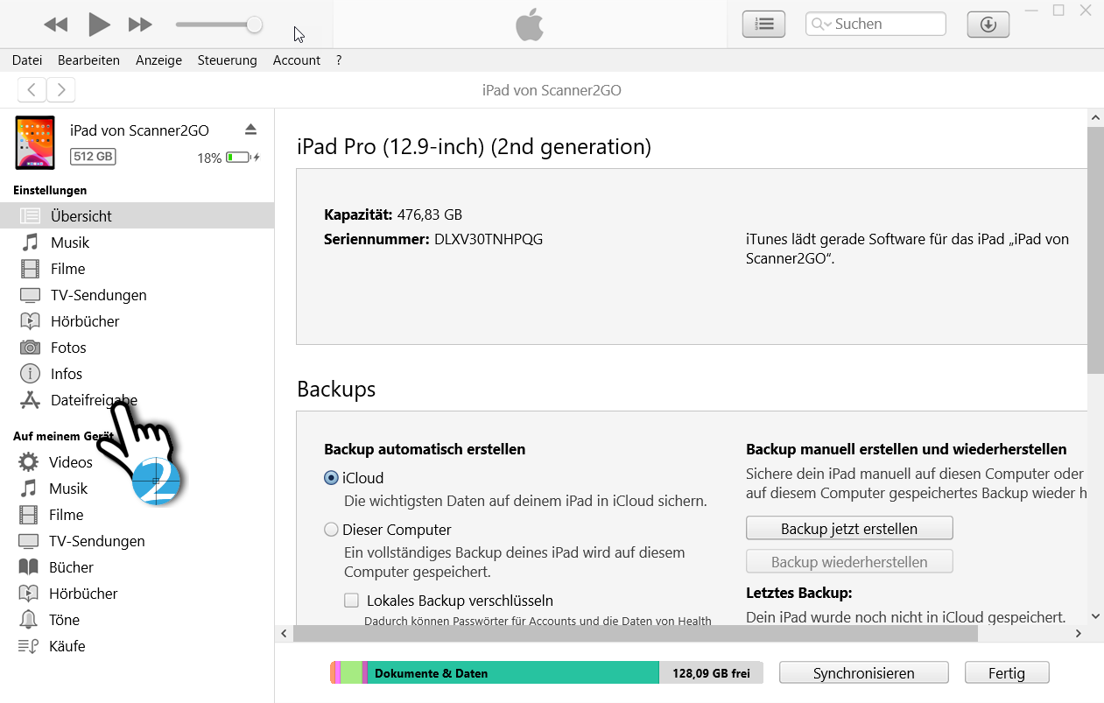Click the 128,09 GB frei storage segment
This screenshot has width=1104, height=703.
711,673
